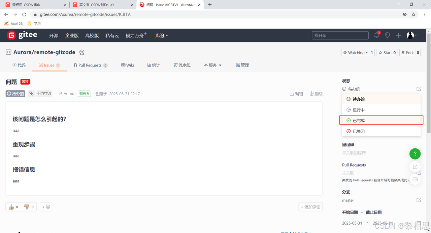Viewport: 431px width, 233px height.
Task: Click the edit icon next to branch master
Action: click(419, 200)
